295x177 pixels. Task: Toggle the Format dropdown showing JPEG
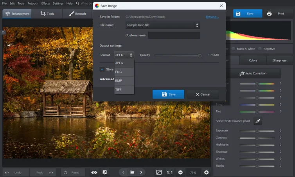point(124,55)
